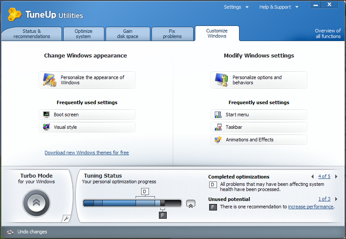The image size is (346, 239).
Task: Open Personalize options and behaviors
Action: (x=259, y=80)
